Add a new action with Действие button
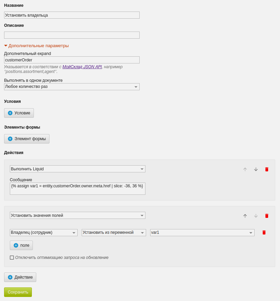This screenshot has height=301, width=280. coord(20,277)
